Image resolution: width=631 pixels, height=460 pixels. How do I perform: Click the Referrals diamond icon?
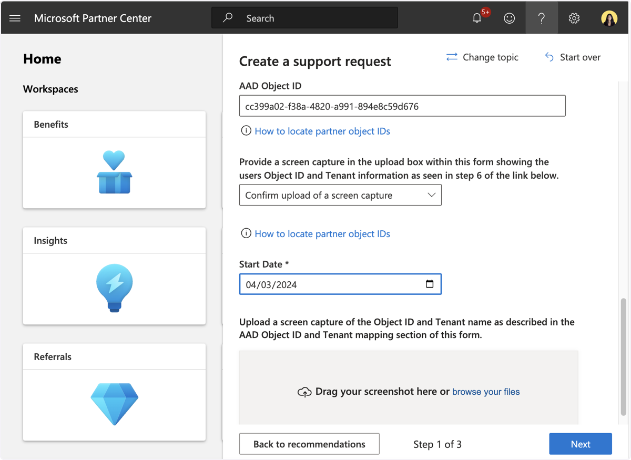(x=114, y=404)
